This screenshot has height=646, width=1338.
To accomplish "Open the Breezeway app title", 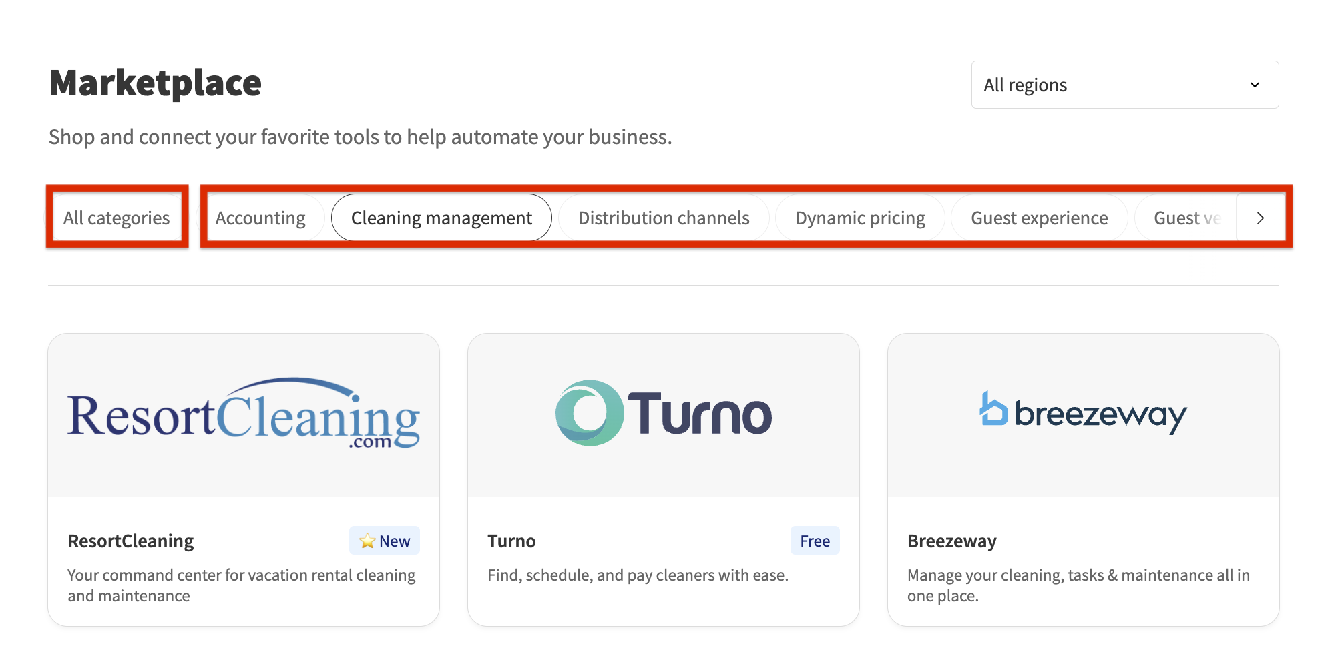I will (951, 541).
